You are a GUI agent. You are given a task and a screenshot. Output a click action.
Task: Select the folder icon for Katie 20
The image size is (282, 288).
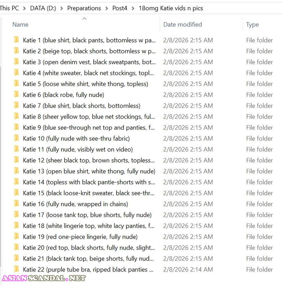[16, 247]
